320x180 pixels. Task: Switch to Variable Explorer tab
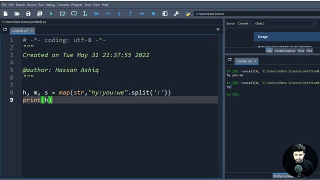pyautogui.click(x=284, y=51)
